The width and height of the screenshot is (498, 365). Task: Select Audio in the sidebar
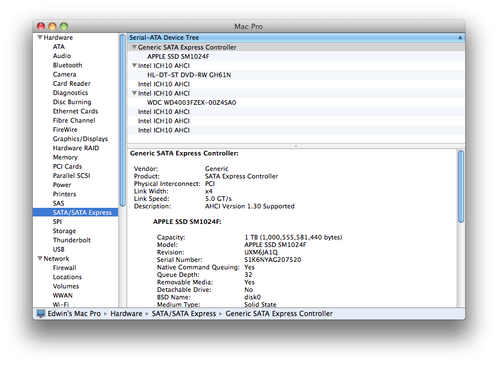pyautogui.click(x=62, y=56)
